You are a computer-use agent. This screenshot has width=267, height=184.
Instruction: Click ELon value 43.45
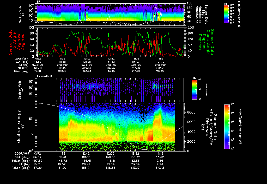pyautogui.click(x=111, y=71)
